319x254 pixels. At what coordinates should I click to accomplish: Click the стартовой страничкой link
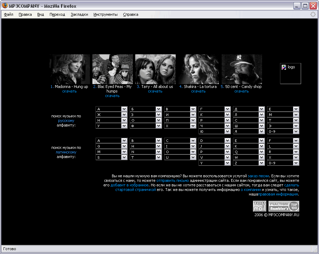coord(136,190)
